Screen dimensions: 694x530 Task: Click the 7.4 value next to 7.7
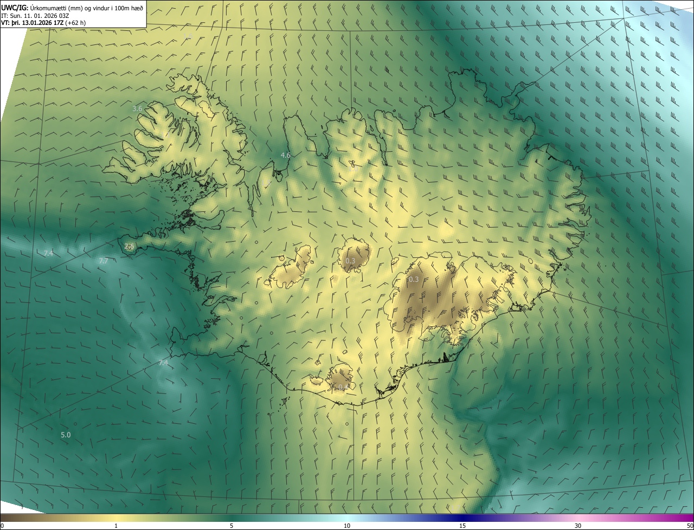pos(48,254)
